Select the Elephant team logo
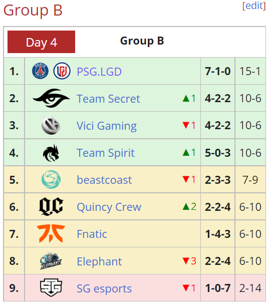The image size is (270, 307). click(51, 261)
